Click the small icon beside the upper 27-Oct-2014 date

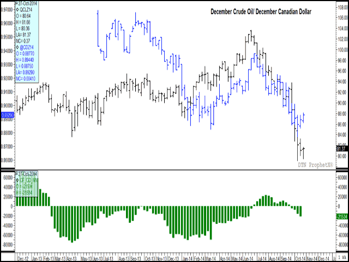[16, 3]
